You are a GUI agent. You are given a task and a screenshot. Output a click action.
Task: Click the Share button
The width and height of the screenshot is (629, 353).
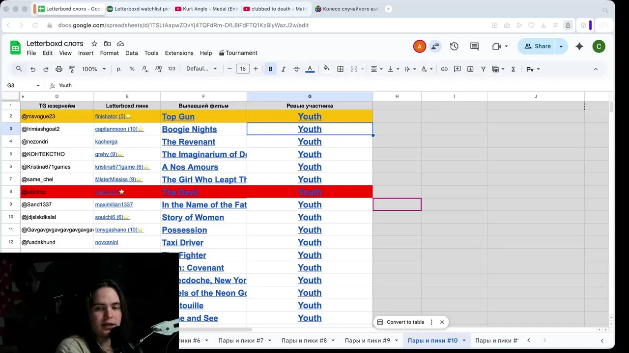click(537, 46)
